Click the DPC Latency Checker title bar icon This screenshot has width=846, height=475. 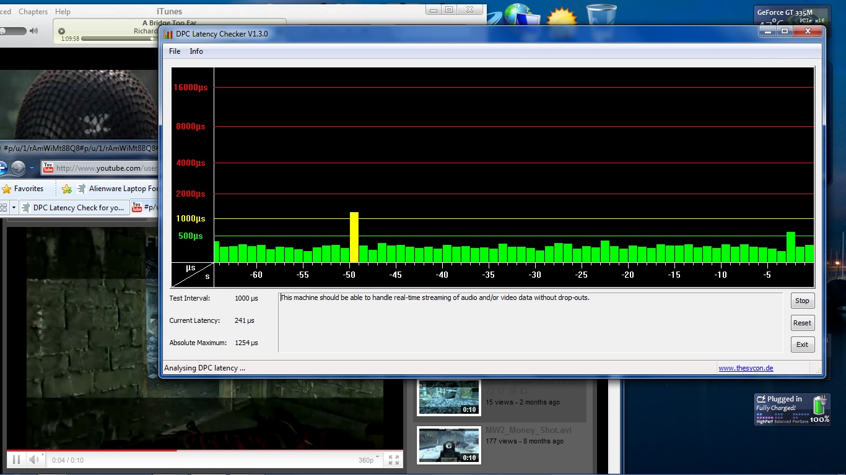pyautogui.click(x=168, y=34)
